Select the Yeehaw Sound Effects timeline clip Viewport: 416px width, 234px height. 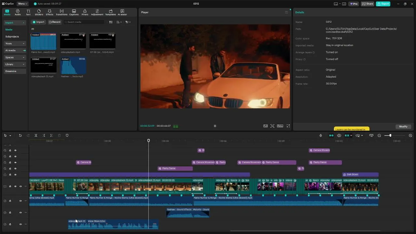coord(188,213)
